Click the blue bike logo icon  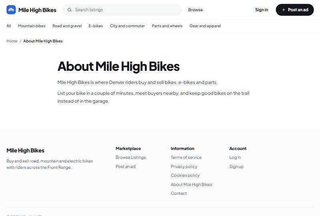(11, 10)
